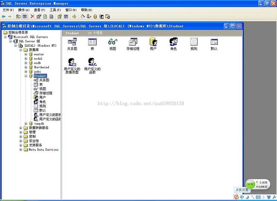Expand the 安全性 folder
This screenshot has width=277, height=201.
pyautogui.click(x=21, y=141)
